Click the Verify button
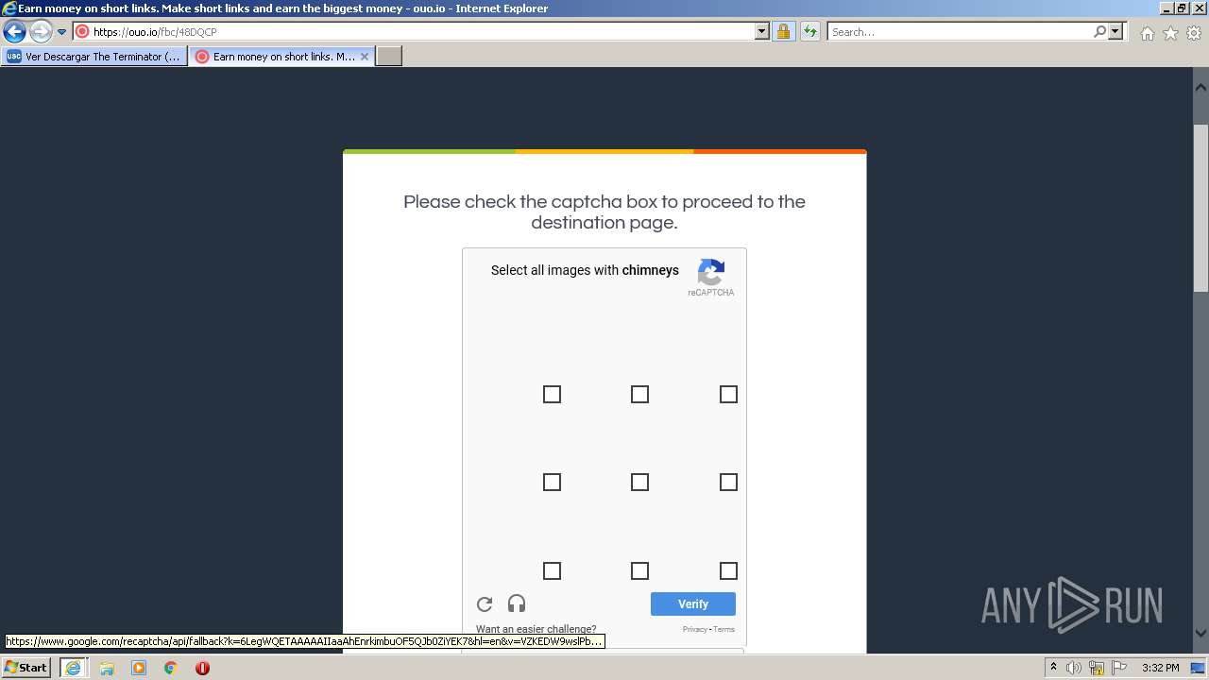Viewport: 1209px width, 680px height. [693, 603]
